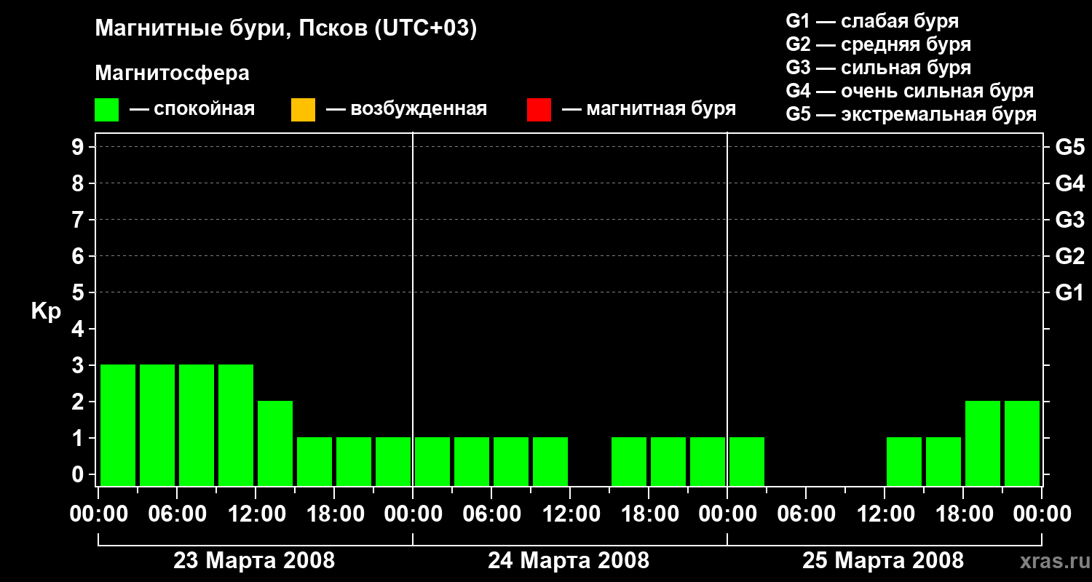Select the '23 Марта 2008' date label
Image resolution: width=1092 pixels, height=582 pixels.
click(254, 561)
